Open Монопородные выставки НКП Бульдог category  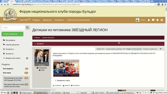tap(13, 79)
